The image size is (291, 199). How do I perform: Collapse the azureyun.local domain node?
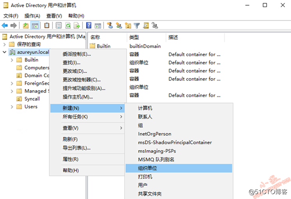coord(4,52)
